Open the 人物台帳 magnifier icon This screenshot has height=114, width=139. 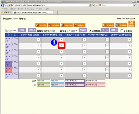108,25
